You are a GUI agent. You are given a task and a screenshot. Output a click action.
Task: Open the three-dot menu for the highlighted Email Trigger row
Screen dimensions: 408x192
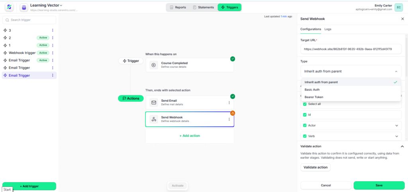pyautogui.click(x=53, y=76)
